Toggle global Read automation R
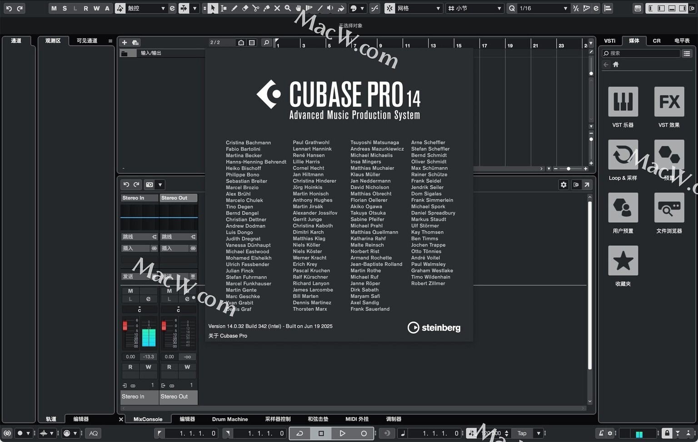The height and width of the screenshot is (442, 698). point(85,8)
